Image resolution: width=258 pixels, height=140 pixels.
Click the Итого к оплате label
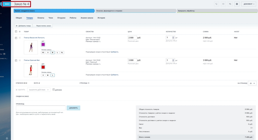click(x=144, y=137)
